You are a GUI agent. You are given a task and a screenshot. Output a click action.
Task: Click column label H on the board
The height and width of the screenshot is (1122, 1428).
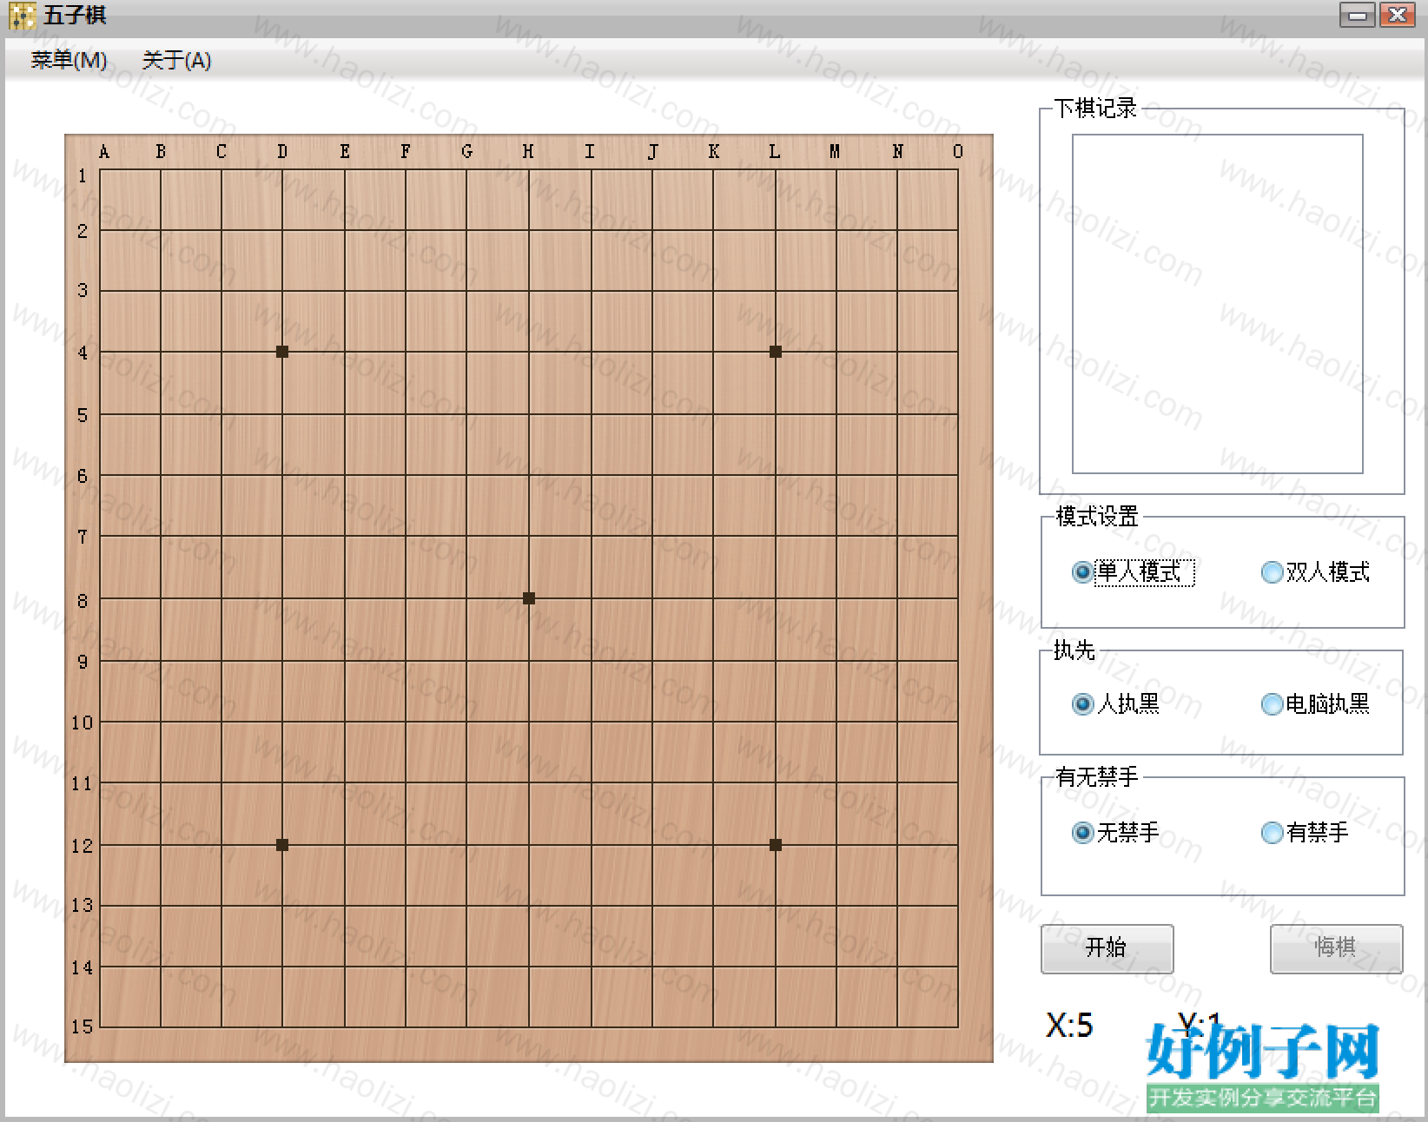[528, 152]
